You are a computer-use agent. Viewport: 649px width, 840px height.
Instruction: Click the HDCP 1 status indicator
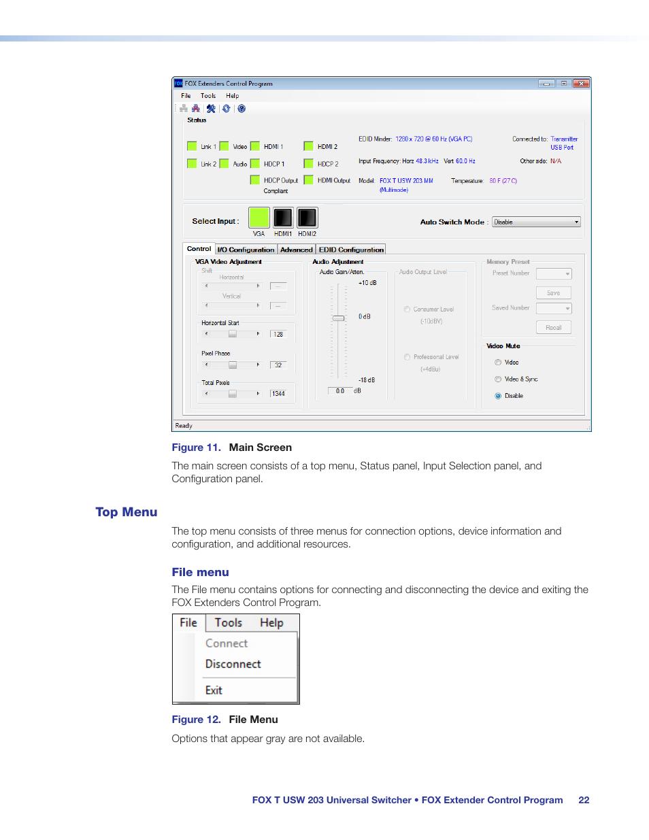click(x=255, y=163)
